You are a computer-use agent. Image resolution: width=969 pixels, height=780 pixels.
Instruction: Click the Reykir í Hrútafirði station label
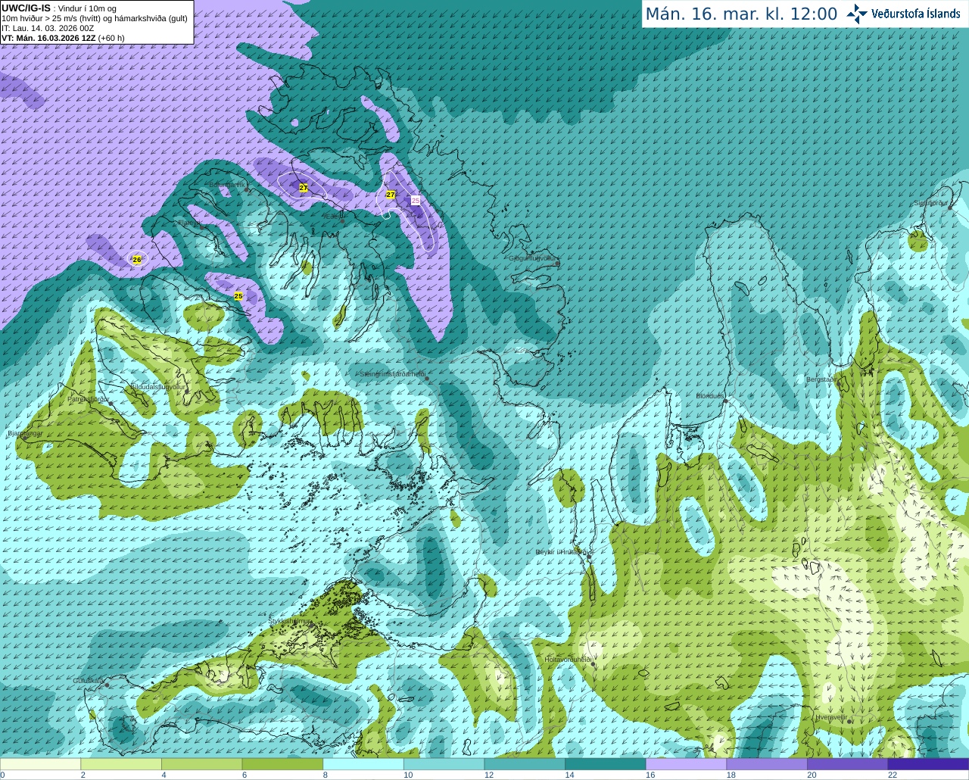(x=561, y=552)
